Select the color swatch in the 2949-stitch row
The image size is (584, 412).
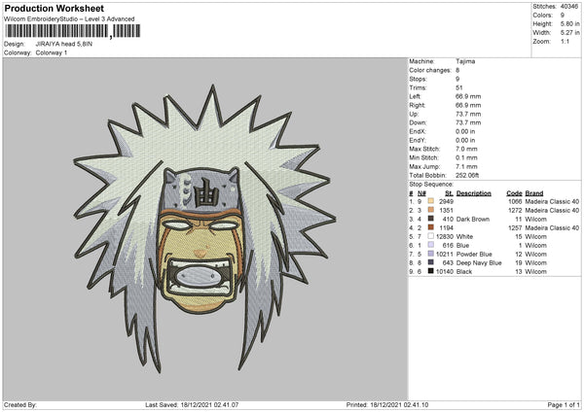430,201
